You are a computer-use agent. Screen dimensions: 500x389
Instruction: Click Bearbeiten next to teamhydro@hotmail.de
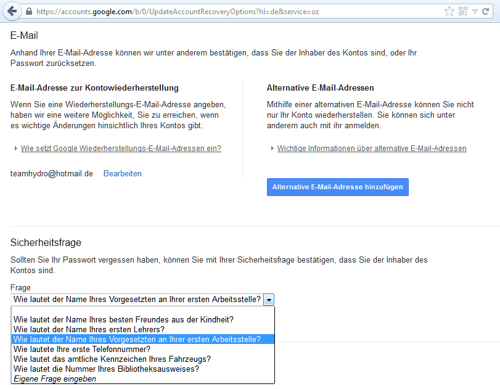click(123, 173)
